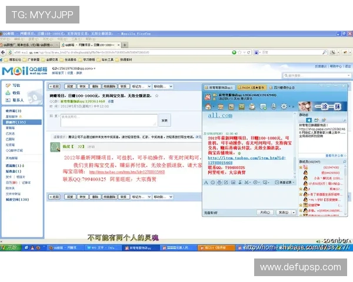
Task: Click the 返回 back button above the email
Action: (x=54, y=86)
